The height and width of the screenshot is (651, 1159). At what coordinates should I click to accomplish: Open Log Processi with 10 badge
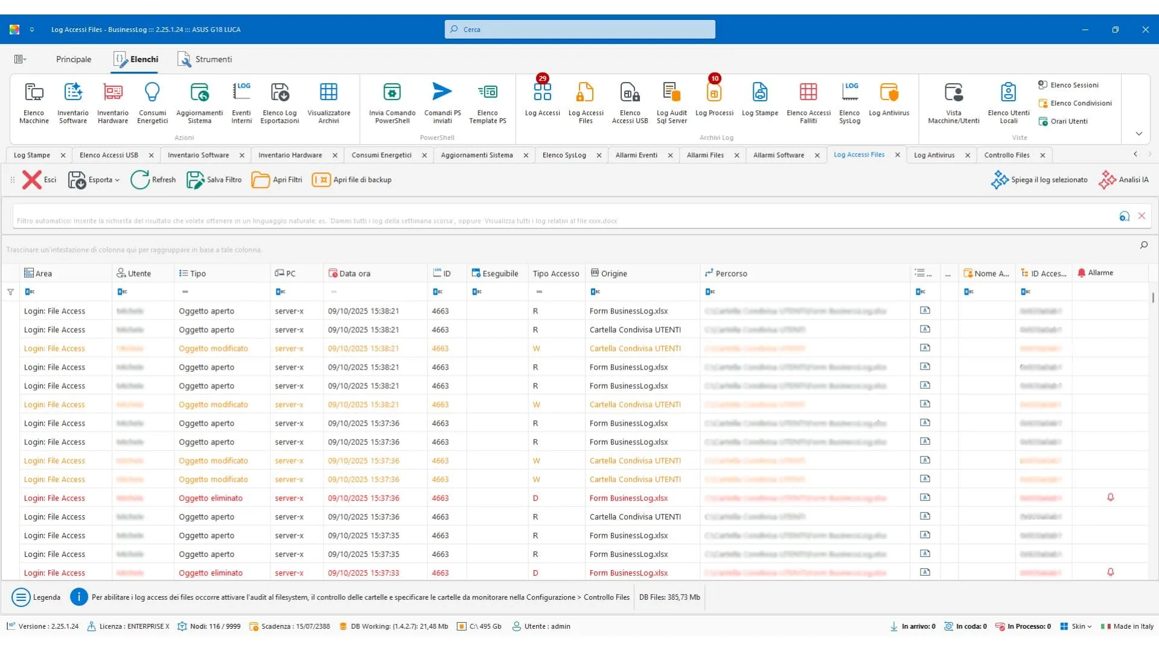click(x=714, y=99)
